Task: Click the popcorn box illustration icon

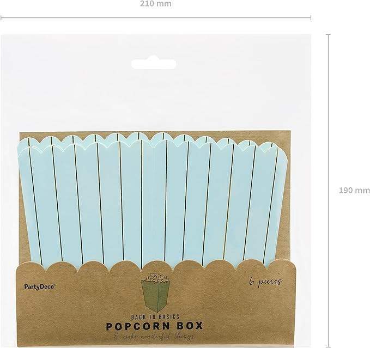Action: click(x=154, y=292)
